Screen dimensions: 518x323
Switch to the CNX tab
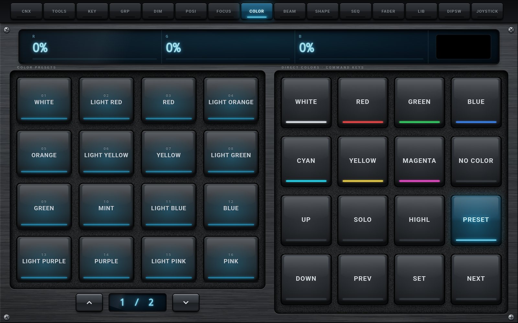pyautogui.click(x=26, y=11)
